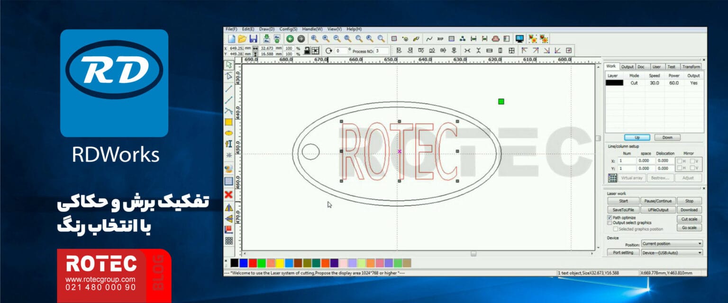Open the Draw menu

click(x=267, y=29)
